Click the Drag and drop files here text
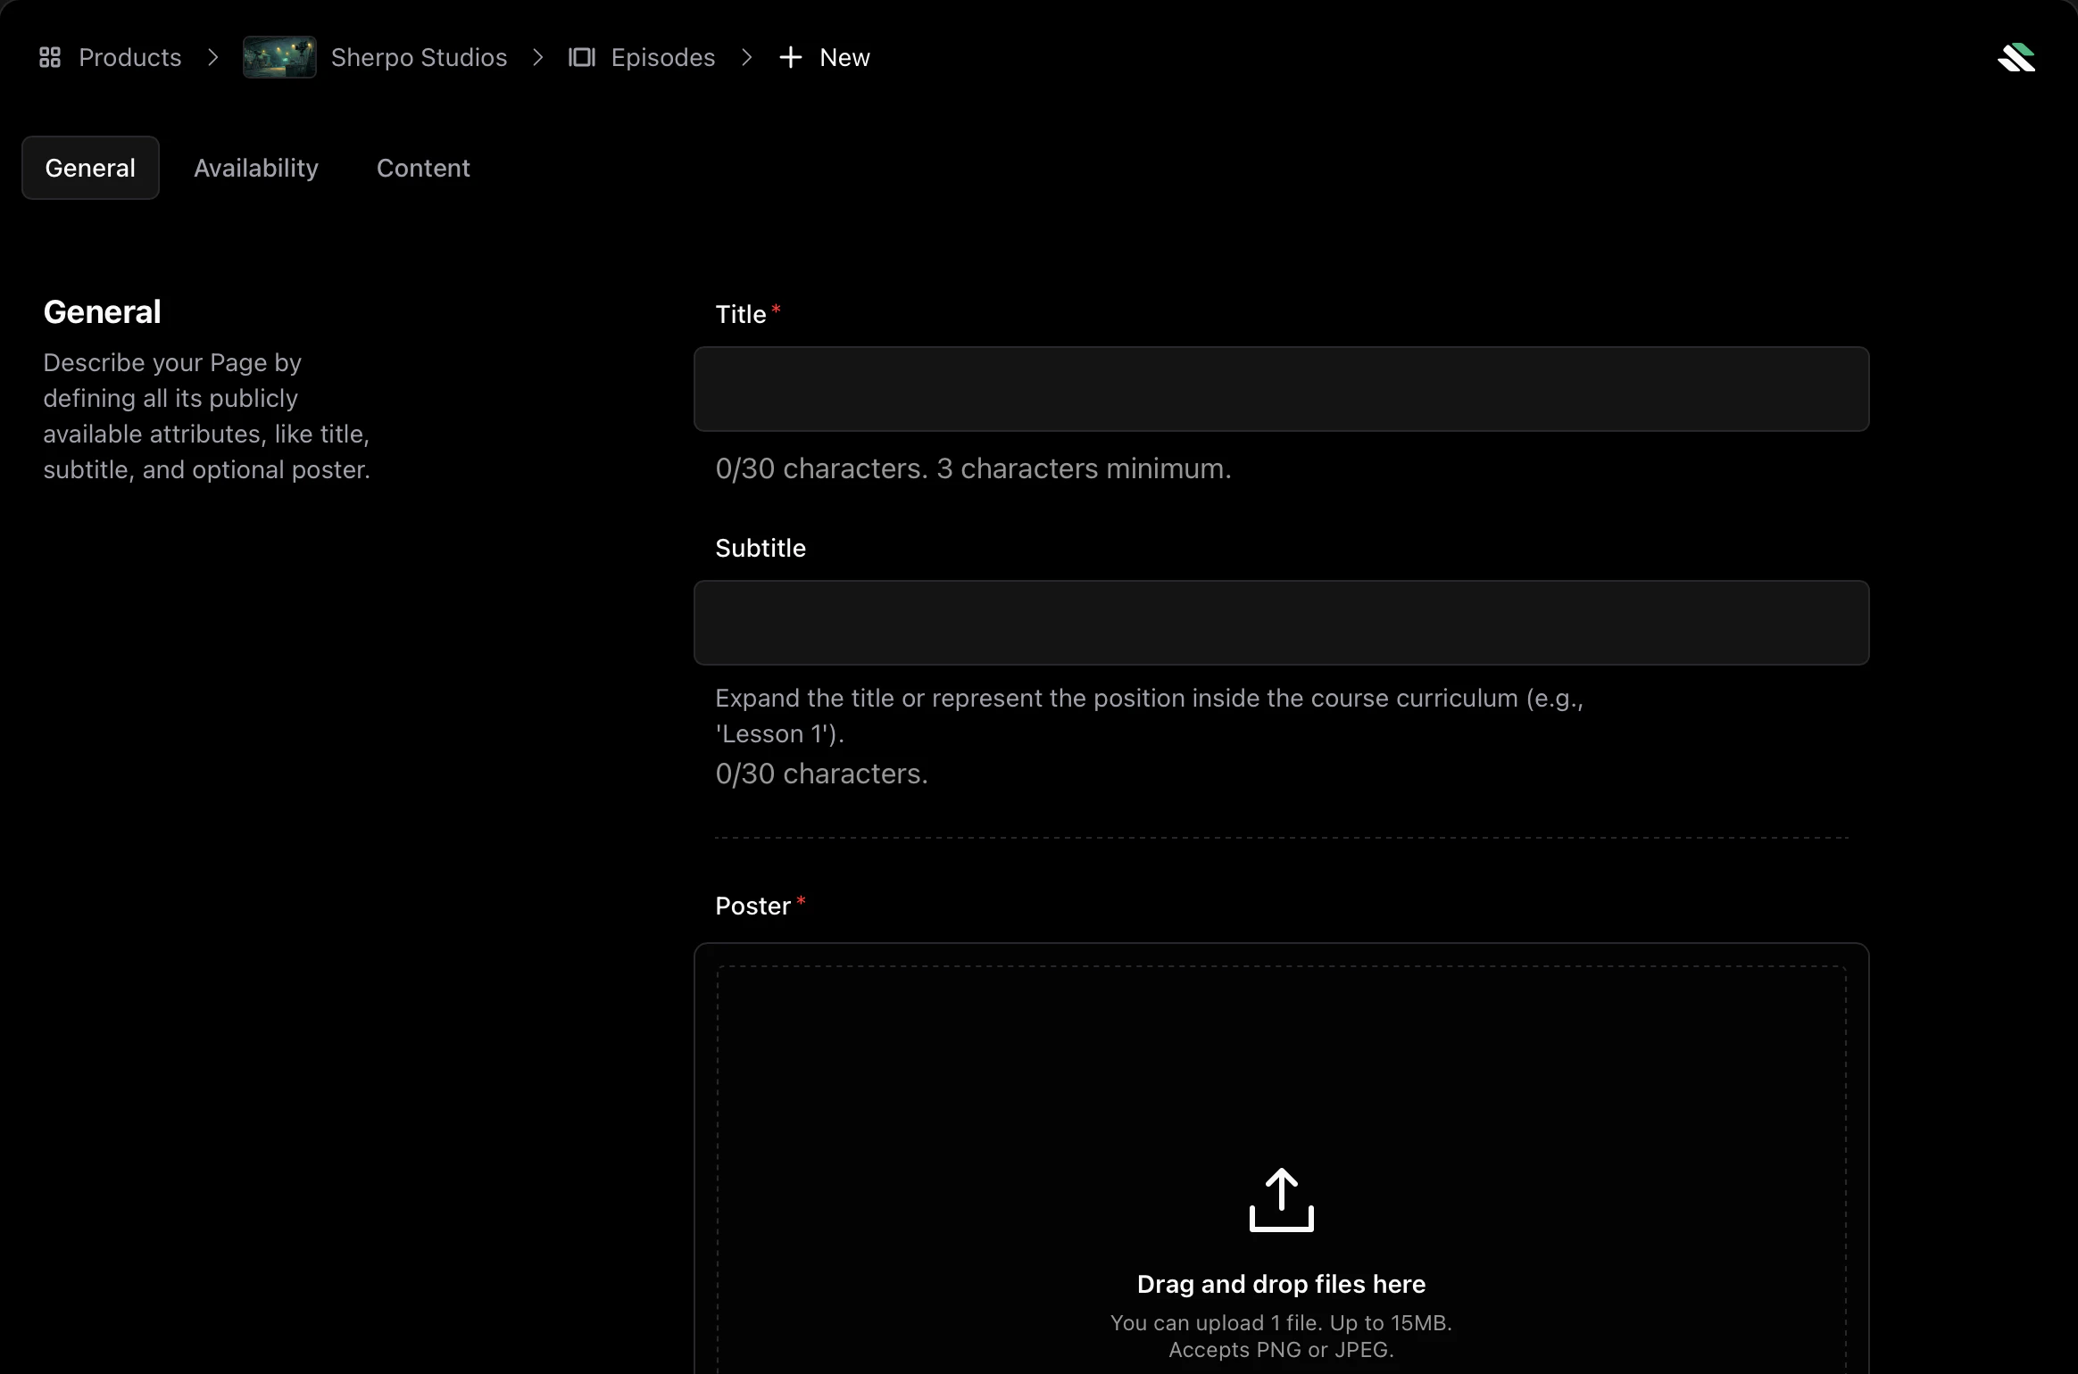Screen dimensions: 2078x1374 1280,1284
